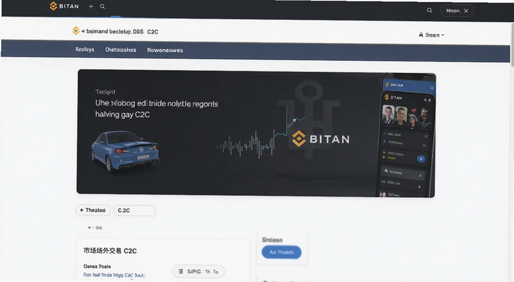Image resolution: width=514 pixels, height=282 pixels.
Task: Click the "+ Thezloa" button
Action: click(93, 210)
